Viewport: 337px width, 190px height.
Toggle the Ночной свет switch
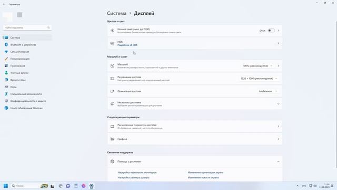[271, 31]
